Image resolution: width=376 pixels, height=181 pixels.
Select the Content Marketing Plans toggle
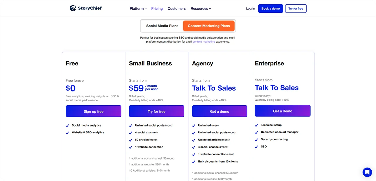click(209, 26)
